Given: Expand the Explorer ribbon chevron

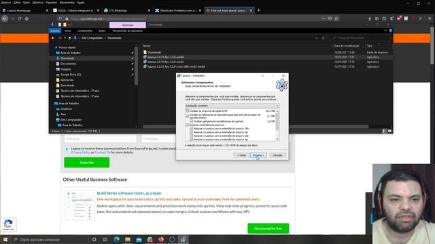Looking at the screenshot, I should pos(385,30).
